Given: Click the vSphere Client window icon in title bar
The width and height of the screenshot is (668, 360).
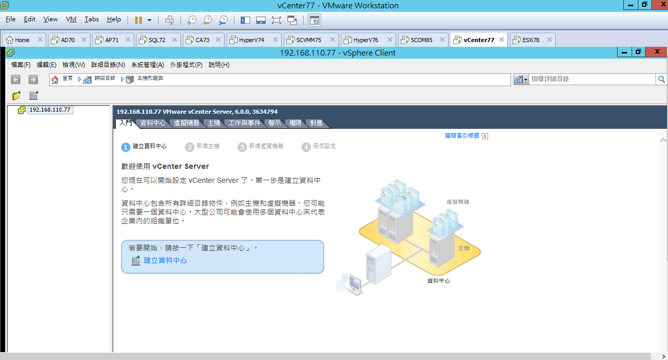Looking at the screenshot, I should pos(10,52).
